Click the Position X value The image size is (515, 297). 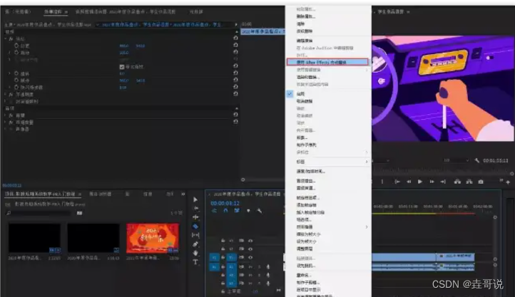[124, 46]
